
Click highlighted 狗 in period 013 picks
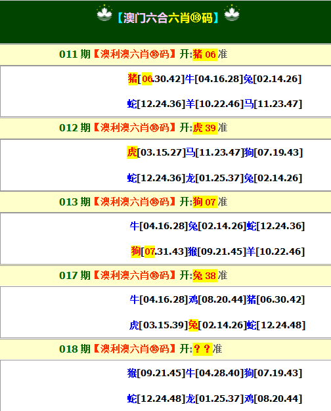tap(136, 251)
